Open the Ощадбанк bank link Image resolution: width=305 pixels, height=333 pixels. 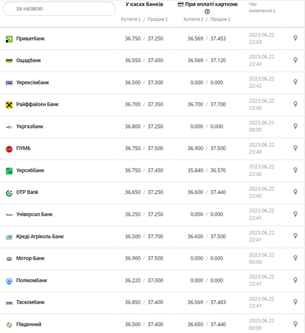click(x=28, y=60)
